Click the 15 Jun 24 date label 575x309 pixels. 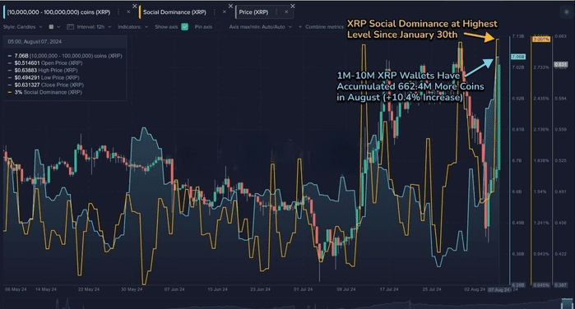217,289
